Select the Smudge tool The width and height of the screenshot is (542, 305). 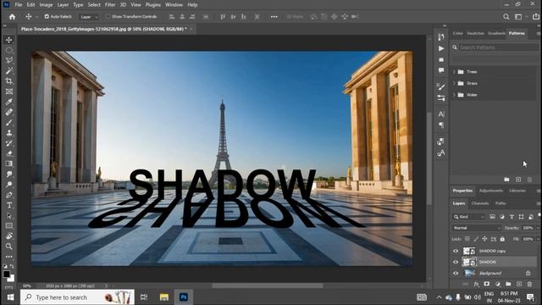pyautogui.click(x=9, y=174)
